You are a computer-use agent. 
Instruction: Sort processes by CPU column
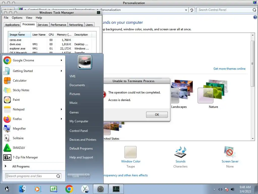51,35
